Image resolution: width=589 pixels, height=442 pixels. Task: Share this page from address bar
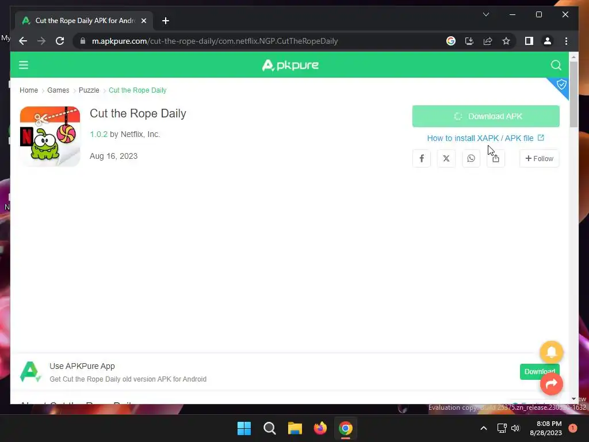pos(488,41)
